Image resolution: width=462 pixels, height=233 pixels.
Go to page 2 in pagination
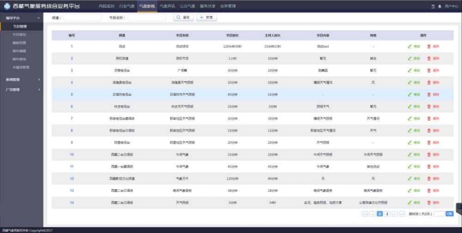pyautogui.click(x=387, y=214)
